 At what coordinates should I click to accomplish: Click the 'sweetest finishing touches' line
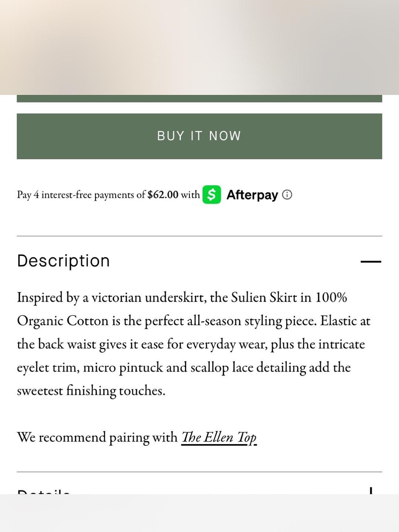[91, 391]
